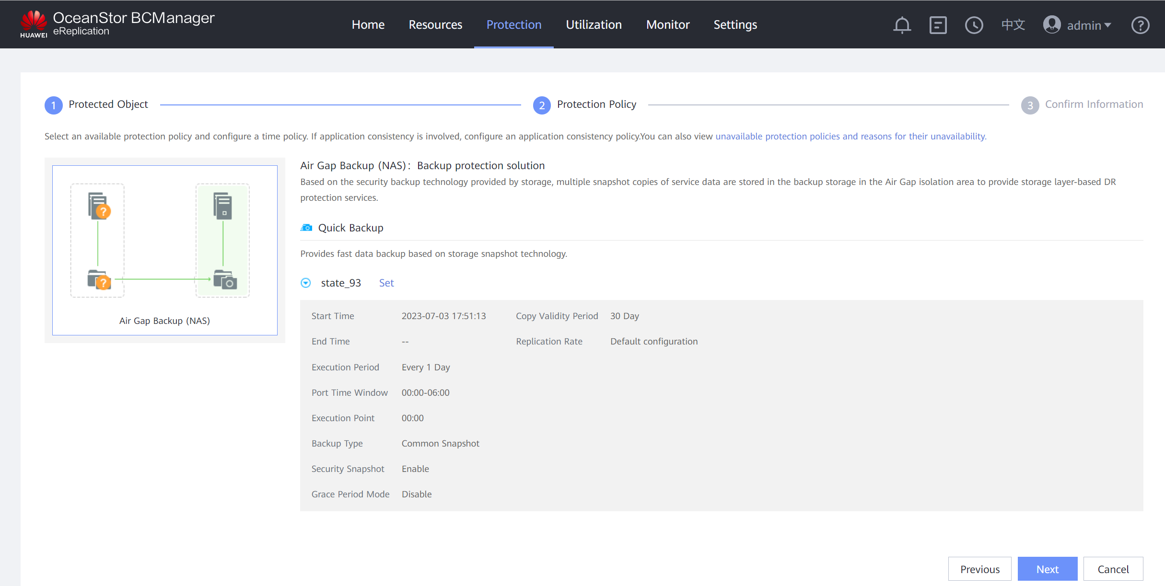
Task: Open the Resources menu
Action: (435, 24)
